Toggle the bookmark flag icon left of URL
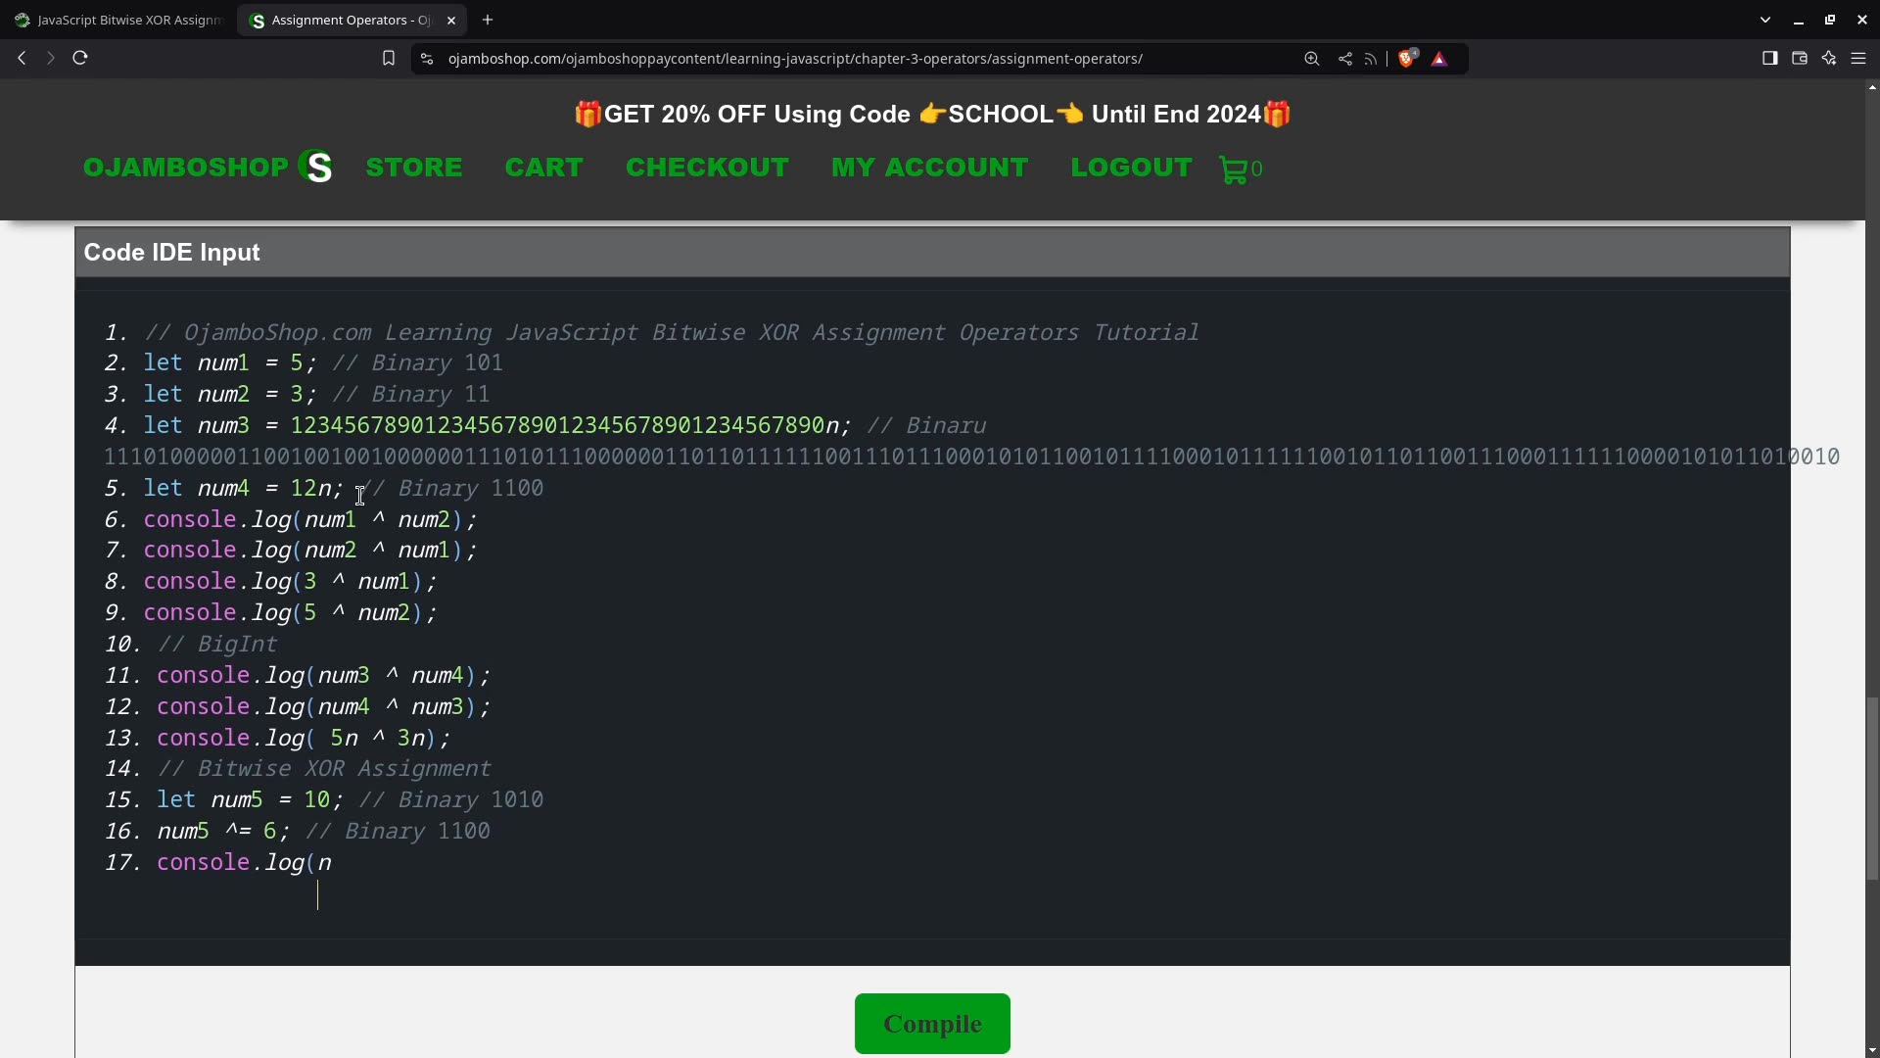Screen dimensions: 1880x1058 389,58
